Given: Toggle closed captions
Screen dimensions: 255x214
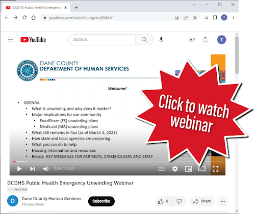Looking at the screenshot, I should (161, 169).
